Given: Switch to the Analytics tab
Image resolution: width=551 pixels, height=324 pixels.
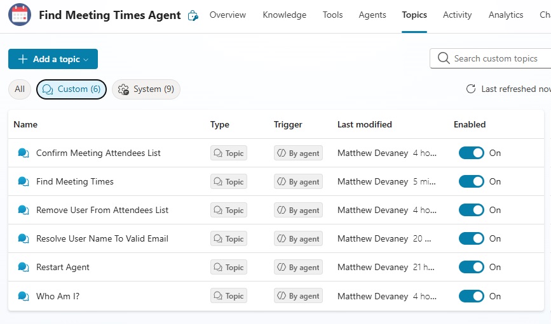Looking at the screenshot, I should (506, 15).
